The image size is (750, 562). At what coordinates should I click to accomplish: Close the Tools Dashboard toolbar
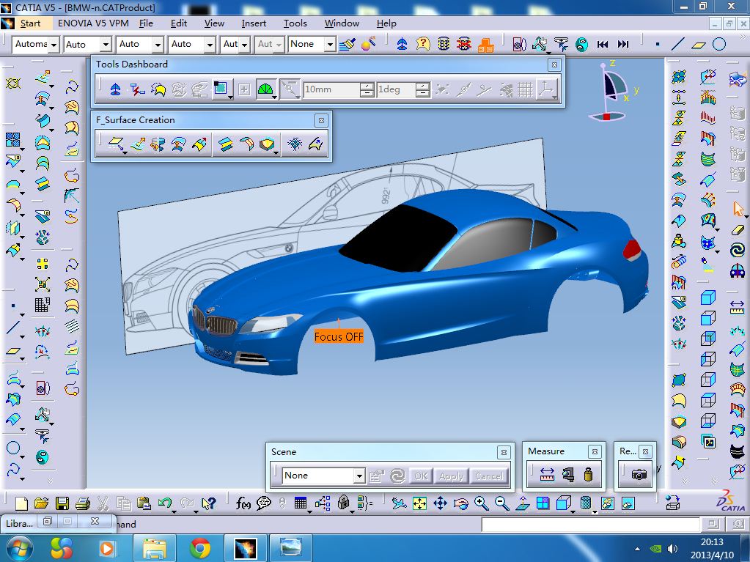point(554,64)
